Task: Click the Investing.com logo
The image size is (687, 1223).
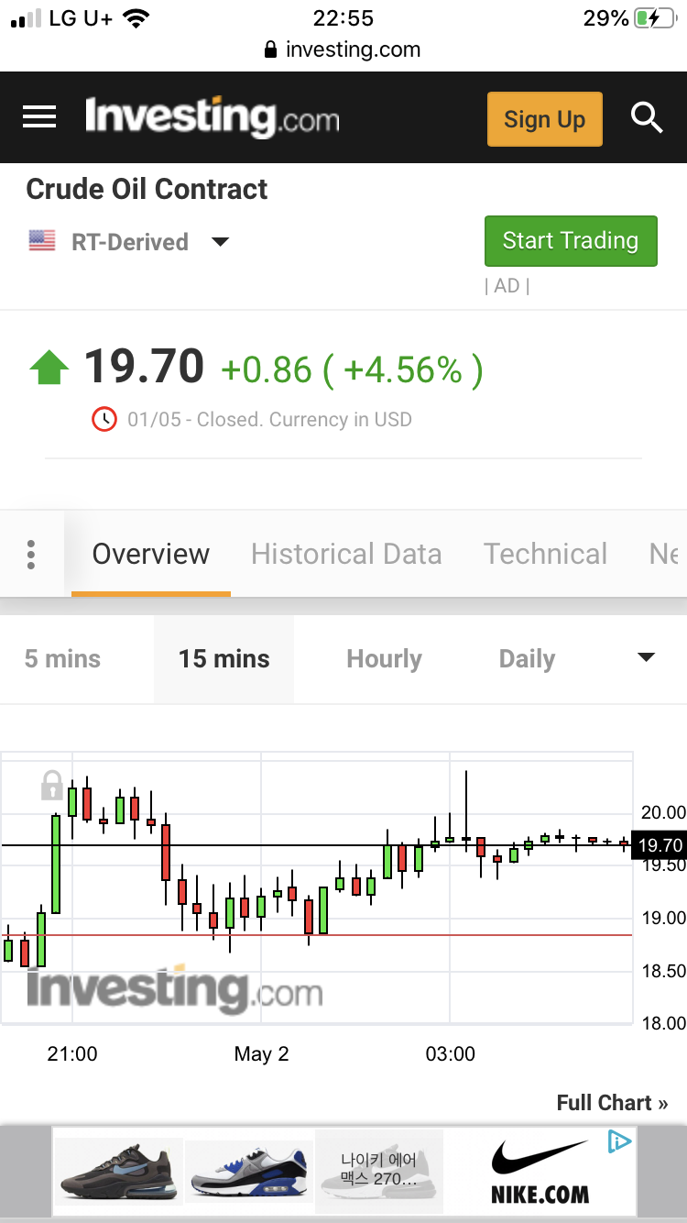Action: point(212,118)
